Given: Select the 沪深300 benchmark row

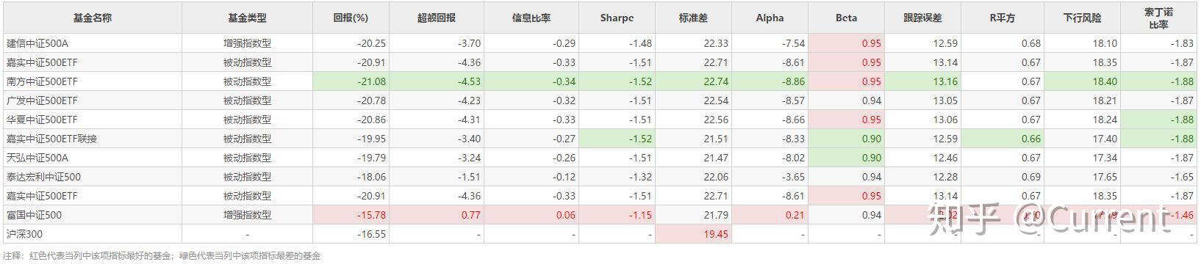Looking at the screenshot, I should pyautogui.click(x=600, y=234).
